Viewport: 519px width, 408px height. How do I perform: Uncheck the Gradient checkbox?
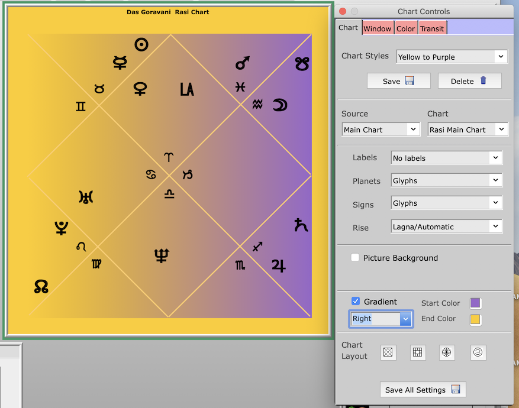point(356,301)
